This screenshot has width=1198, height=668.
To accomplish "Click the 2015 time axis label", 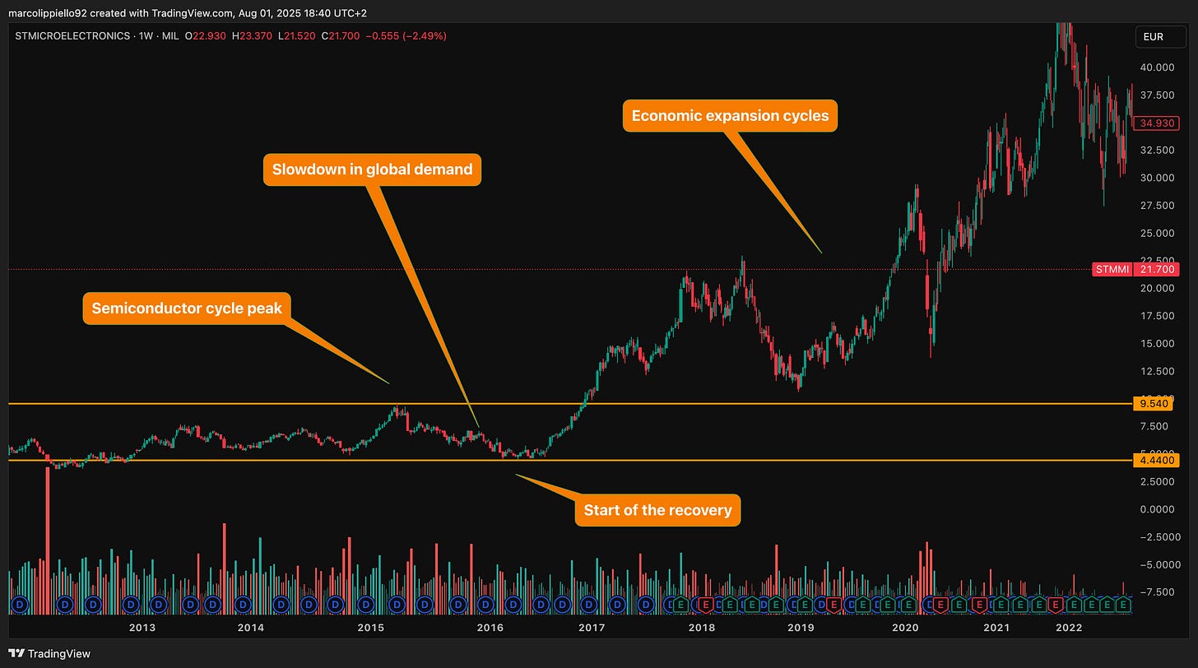I will tap(371, 629).
